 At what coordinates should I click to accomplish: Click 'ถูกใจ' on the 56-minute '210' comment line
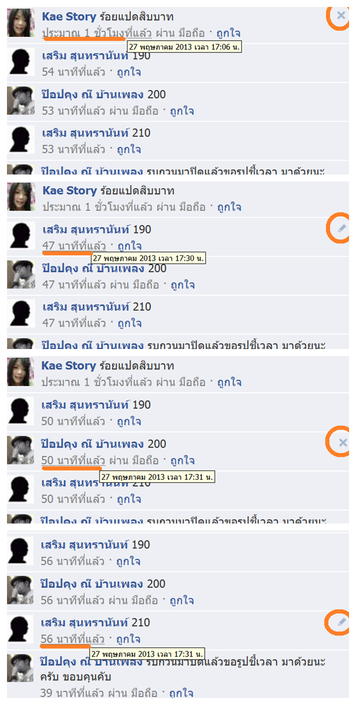coord(127,639)
